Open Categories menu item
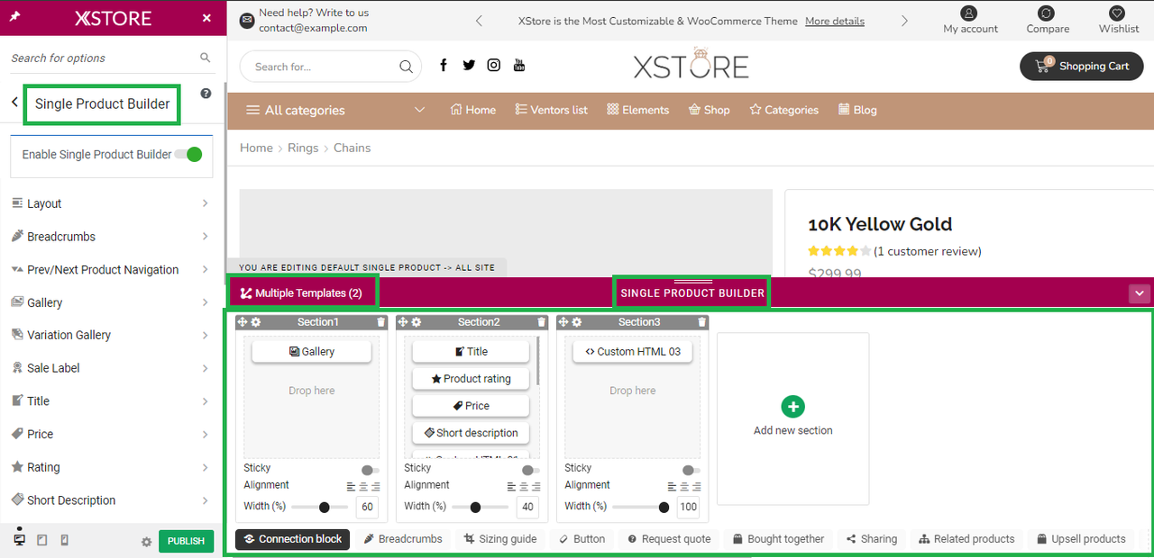1154x558 pixels. tap(784, 110)
